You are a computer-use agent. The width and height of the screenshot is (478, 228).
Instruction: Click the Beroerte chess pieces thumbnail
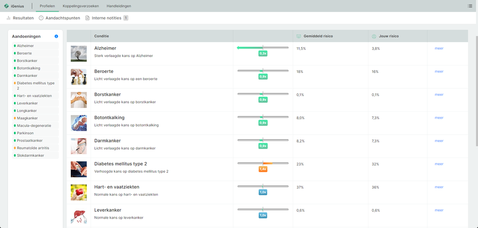click(79, 77)
